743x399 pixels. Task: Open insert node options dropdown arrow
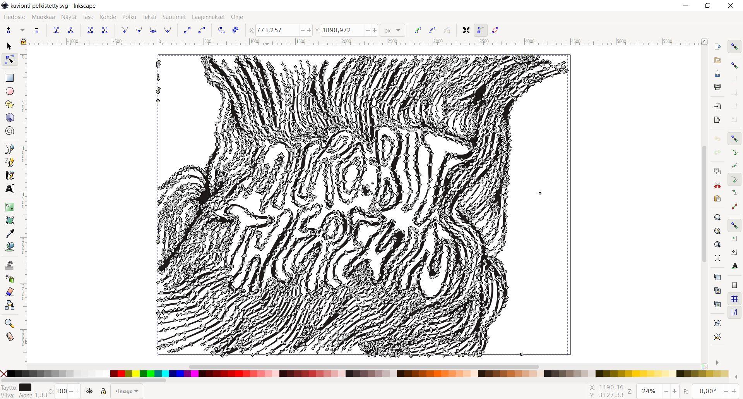[22, 30]
